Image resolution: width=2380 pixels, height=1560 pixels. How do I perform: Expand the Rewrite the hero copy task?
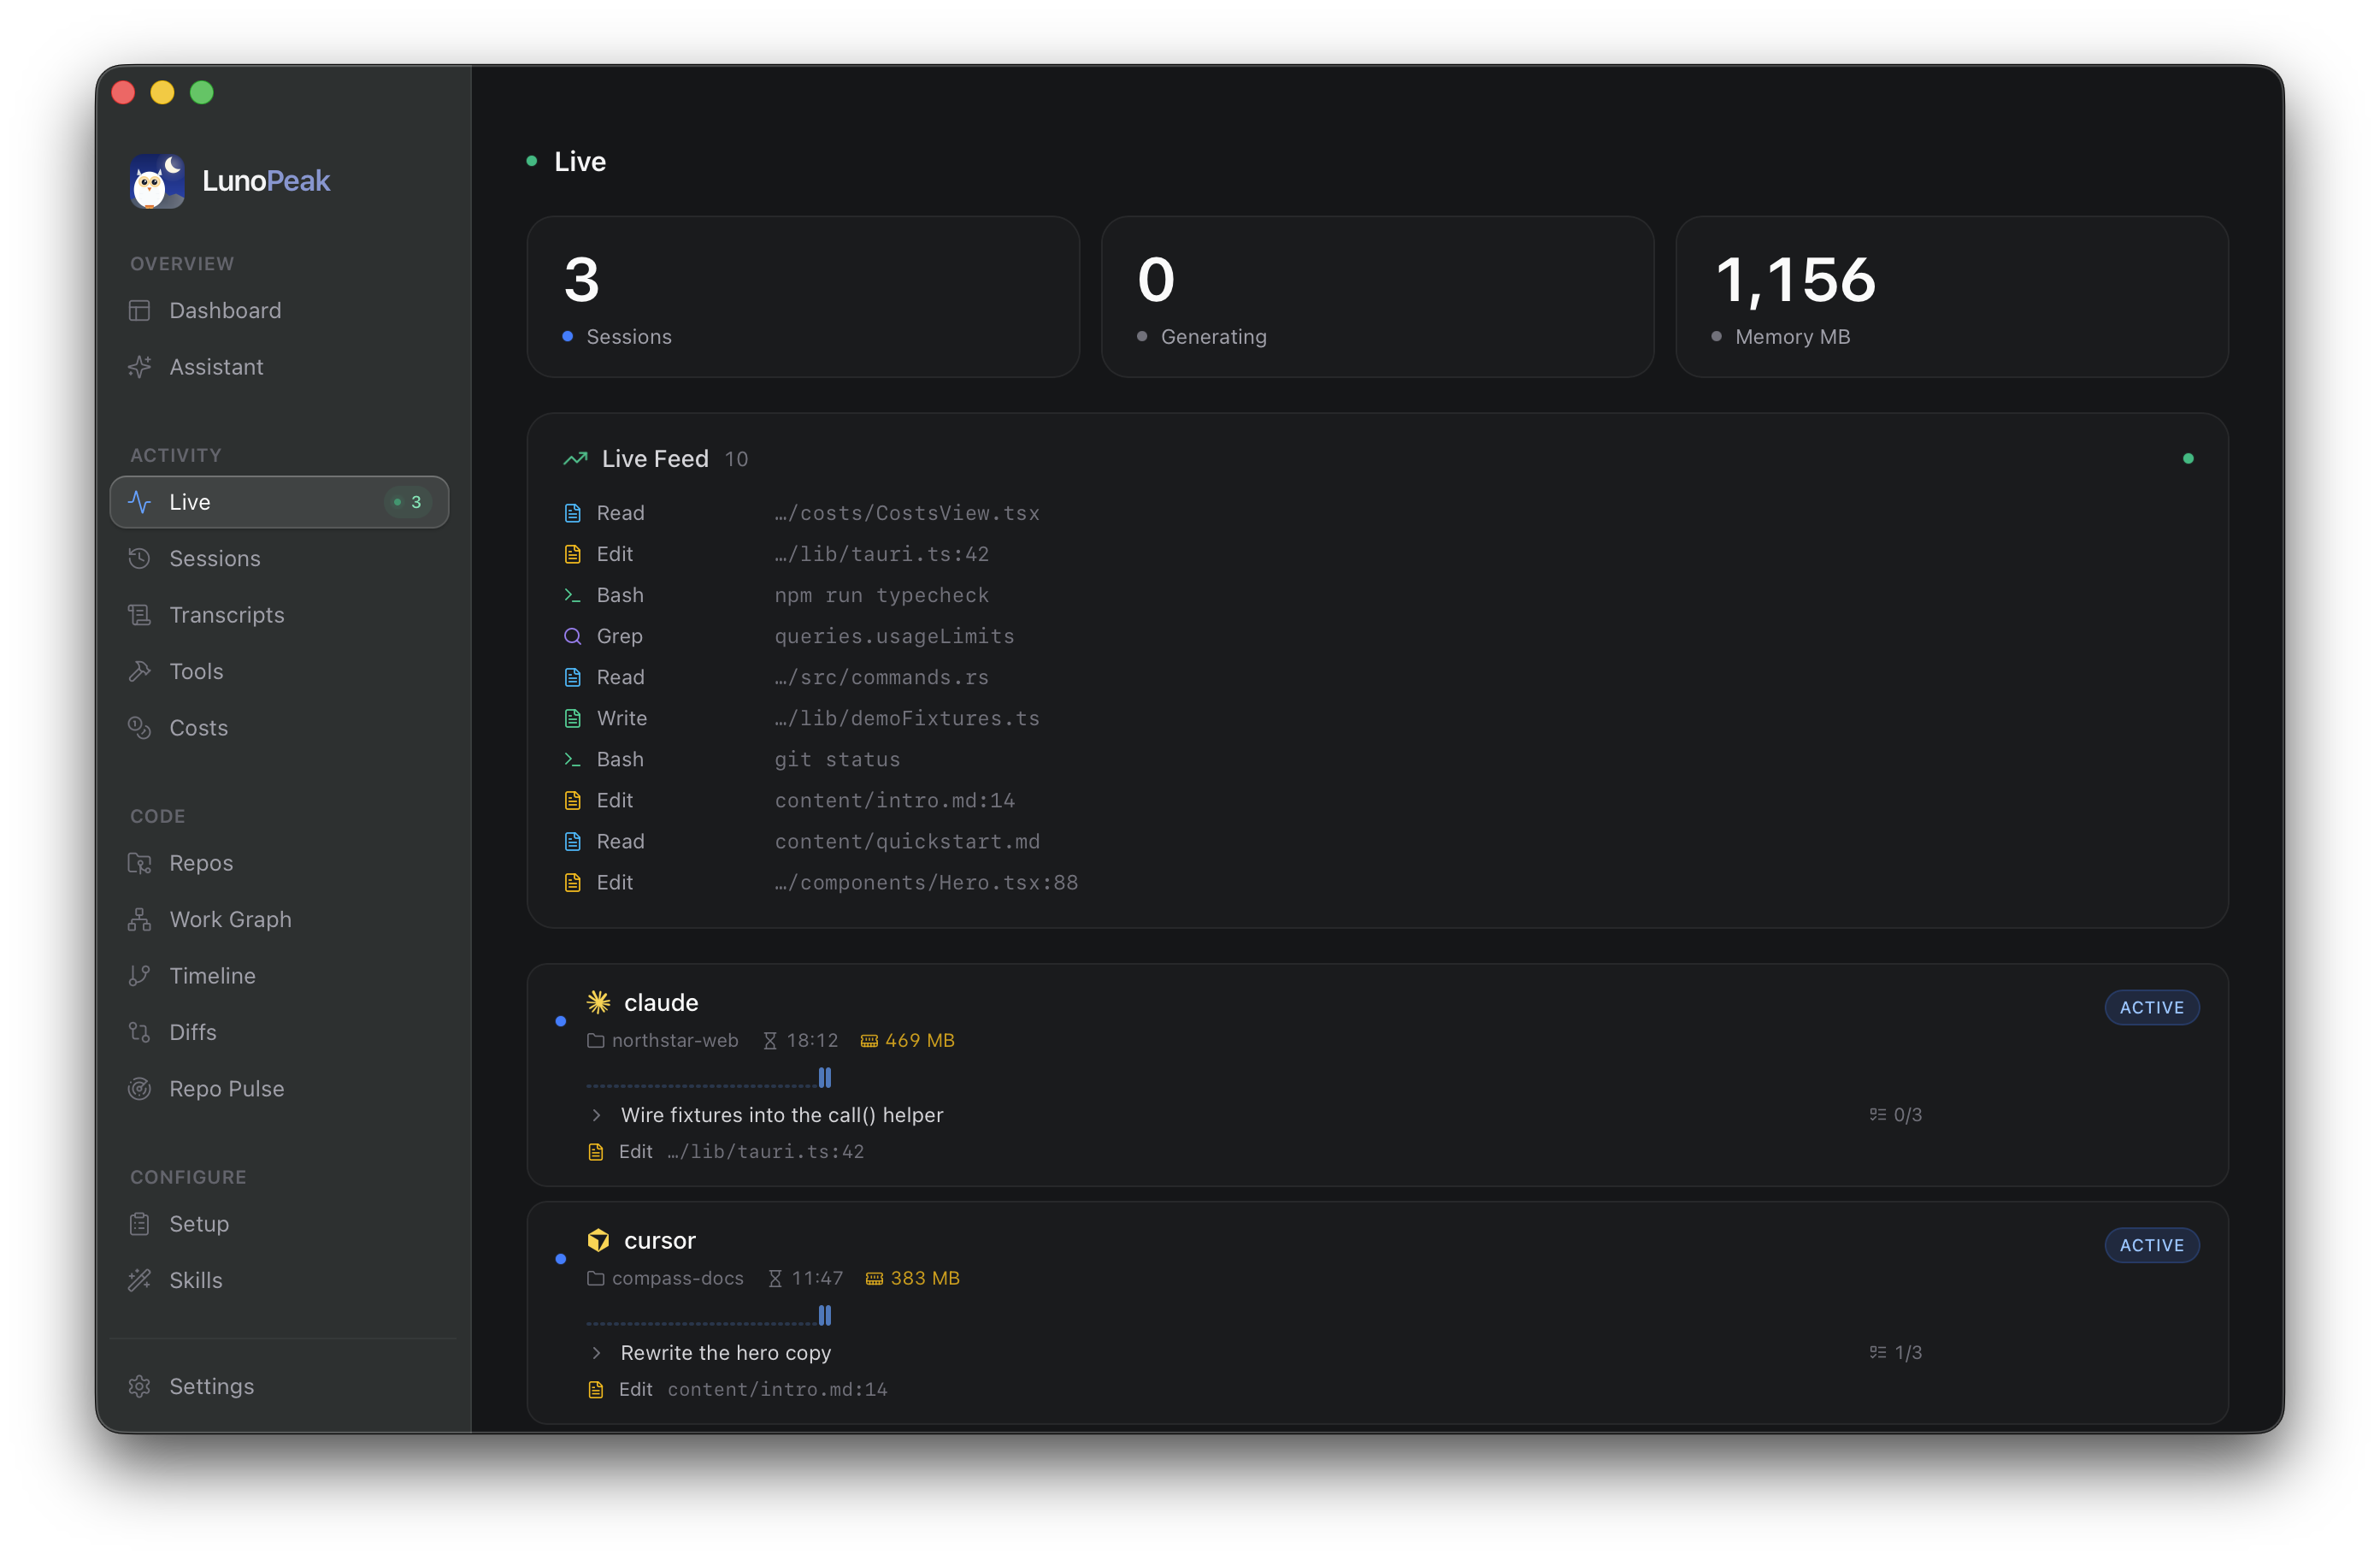(597, 1353)
